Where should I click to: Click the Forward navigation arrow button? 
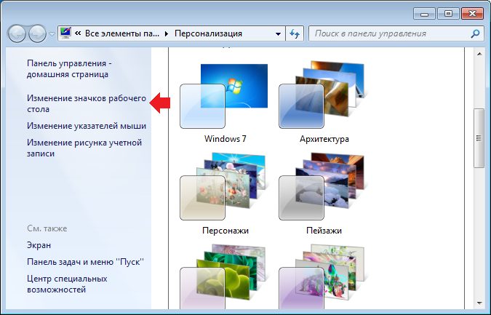(38, 33)
